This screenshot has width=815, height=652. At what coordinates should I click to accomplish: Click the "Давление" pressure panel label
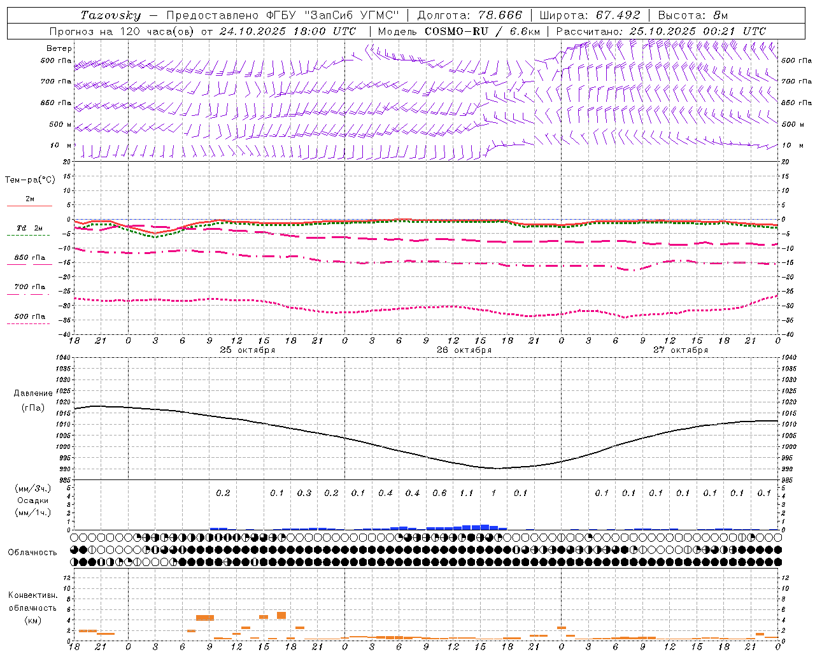(32, 394)
